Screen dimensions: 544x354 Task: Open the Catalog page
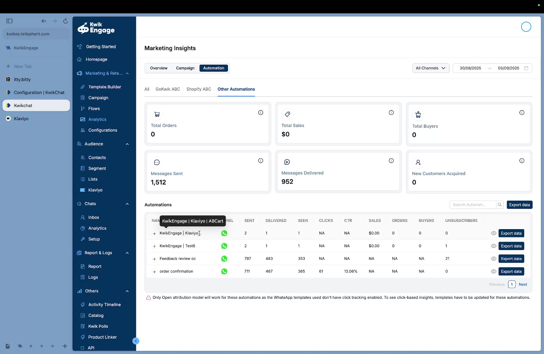(96, 316)
